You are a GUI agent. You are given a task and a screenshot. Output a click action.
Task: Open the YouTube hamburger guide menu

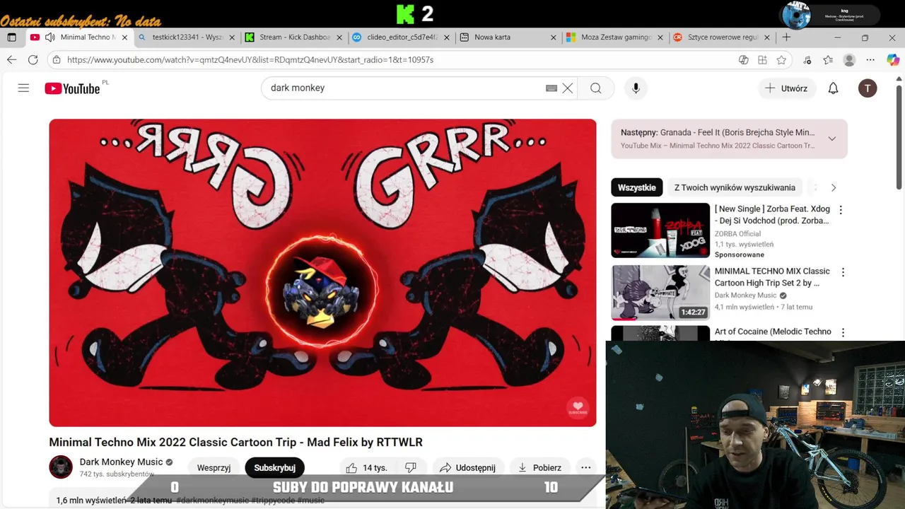23,88
